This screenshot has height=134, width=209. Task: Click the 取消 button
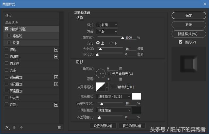(x=189, y=25)
